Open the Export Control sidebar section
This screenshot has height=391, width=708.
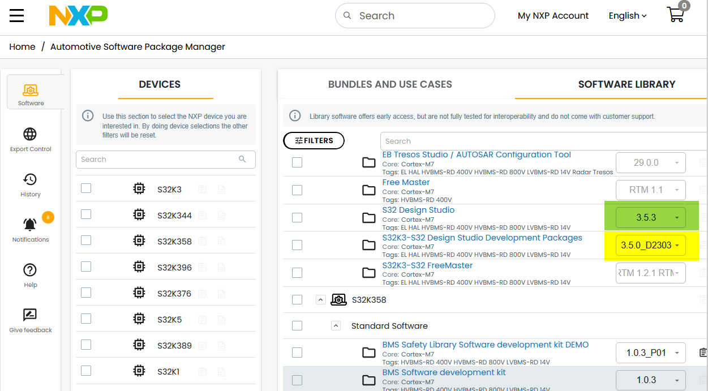(31, 139)
